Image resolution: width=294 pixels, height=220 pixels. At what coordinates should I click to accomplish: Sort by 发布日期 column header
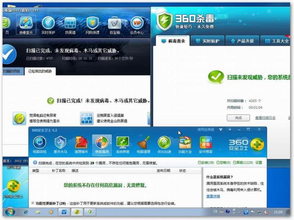coord(163,171)
